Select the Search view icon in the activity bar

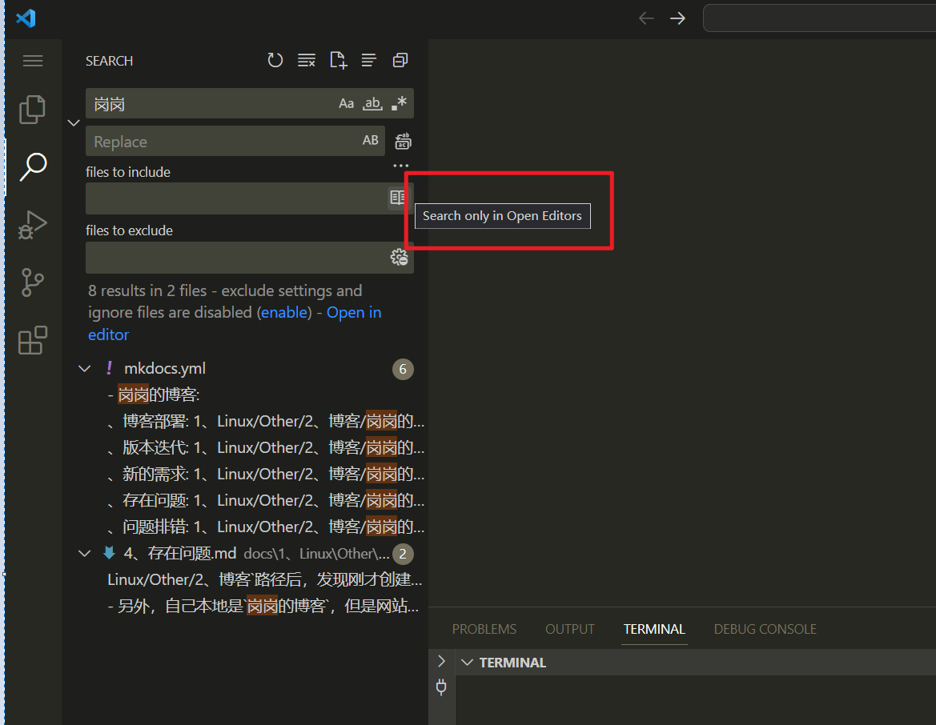[33, 167]
